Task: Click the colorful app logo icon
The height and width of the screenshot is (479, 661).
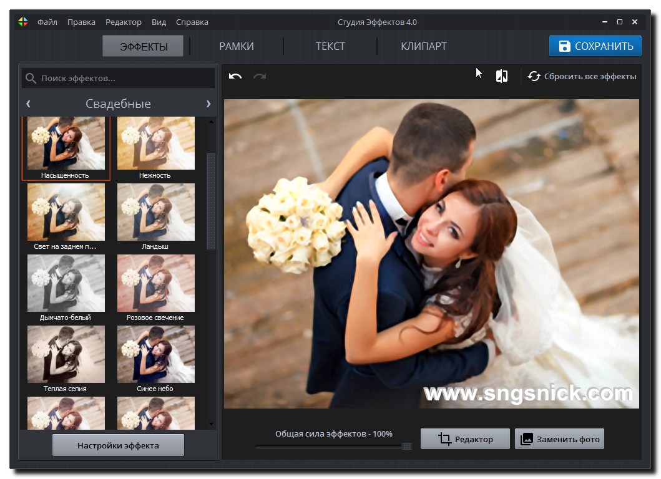Action: click(x=22, y=22)
